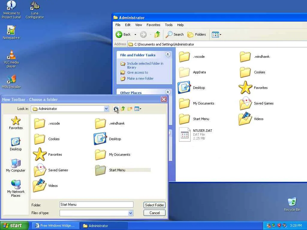307x230 pixels.
Task: Launch Notepad++ from the desktop
Action: pos(11,32)
